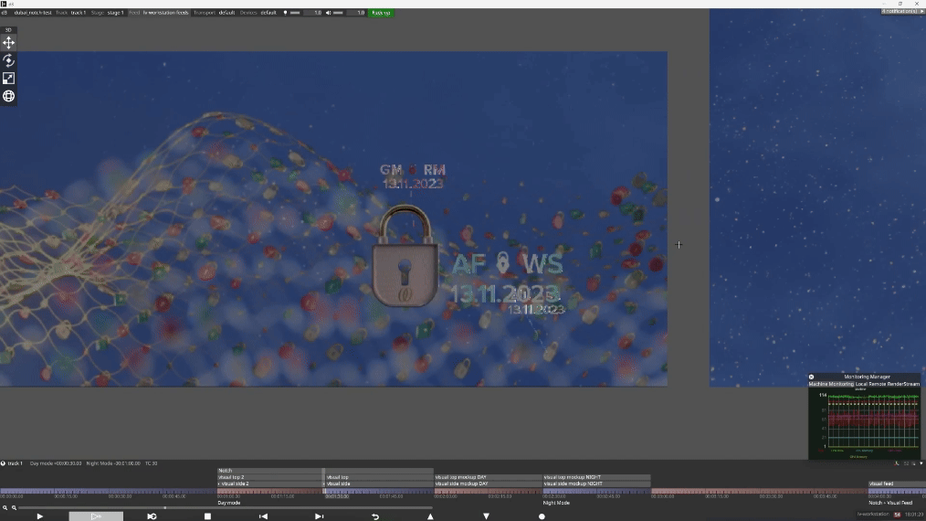Open the Transport 'default' menu

[215, 13]
